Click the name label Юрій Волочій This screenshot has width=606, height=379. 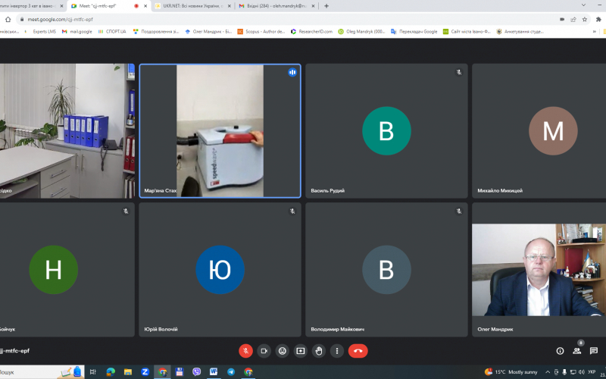(161, 330)
